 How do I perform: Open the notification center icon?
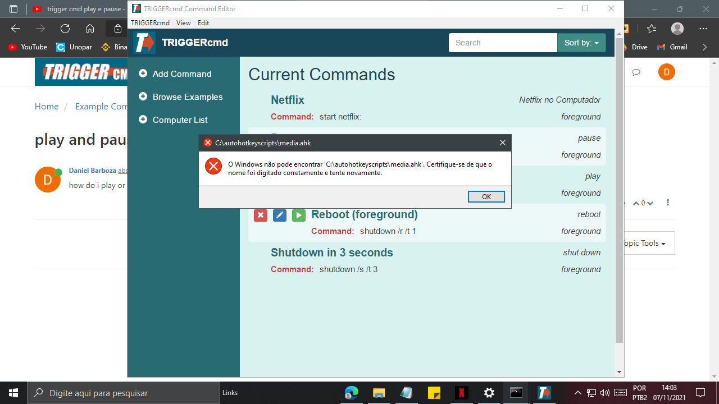click(700, 393)
